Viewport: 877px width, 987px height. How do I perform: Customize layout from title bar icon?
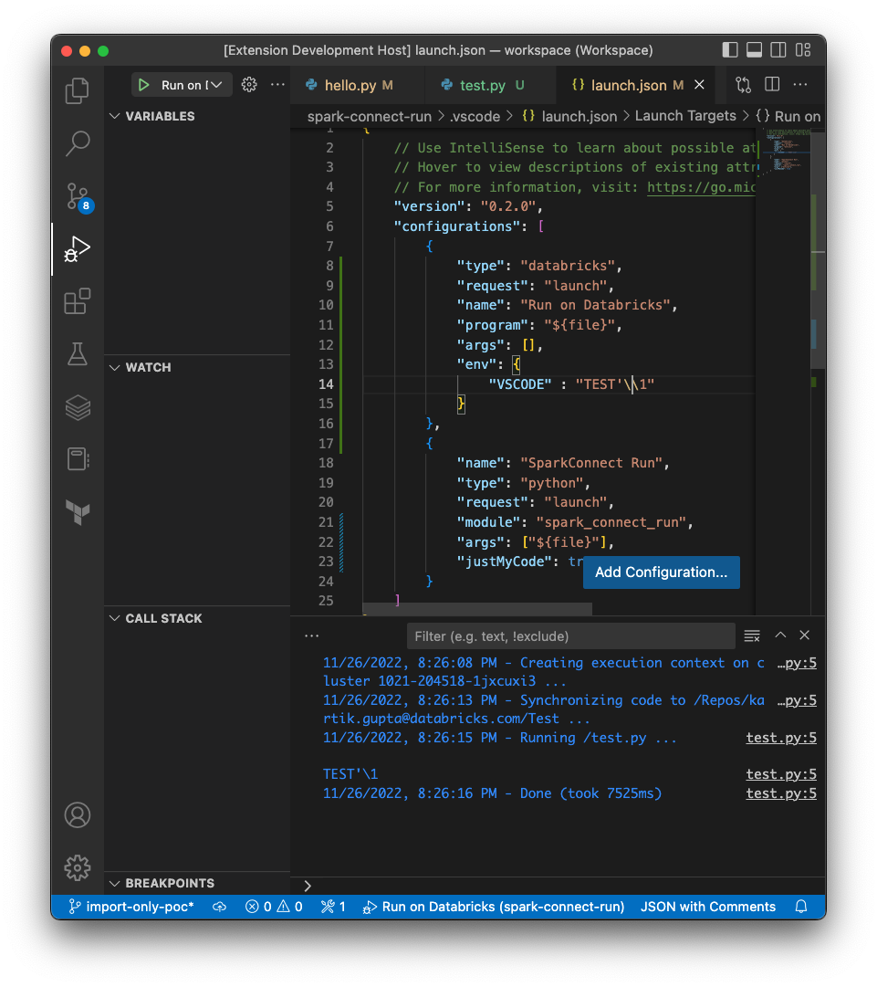pyautogui.click(x=803, y=49)
